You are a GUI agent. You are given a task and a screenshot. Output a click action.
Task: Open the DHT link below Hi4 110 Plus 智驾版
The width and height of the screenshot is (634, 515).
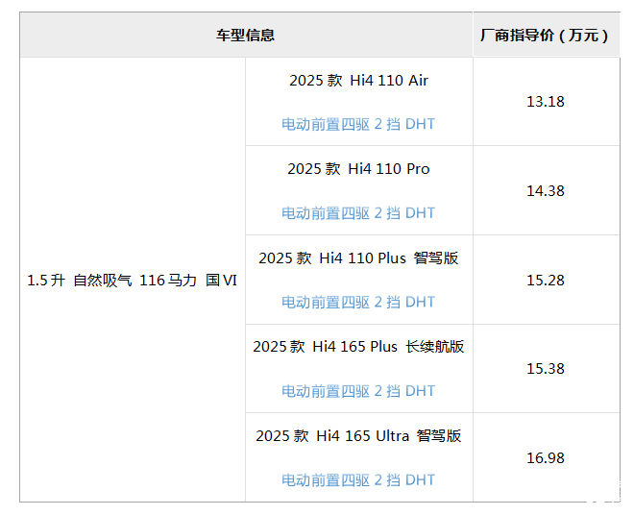tap(421, 303)
